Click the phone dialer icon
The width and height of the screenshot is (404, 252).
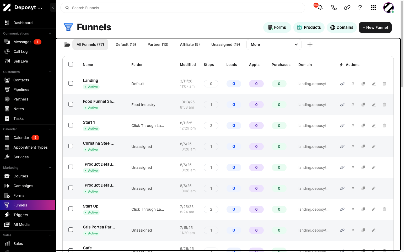(x=334, y=8)
